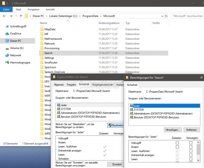Check Ordnerinhalt anzeigen Verweigern checkbox
The image size is (204, 168).
click(x=191, y=155)
